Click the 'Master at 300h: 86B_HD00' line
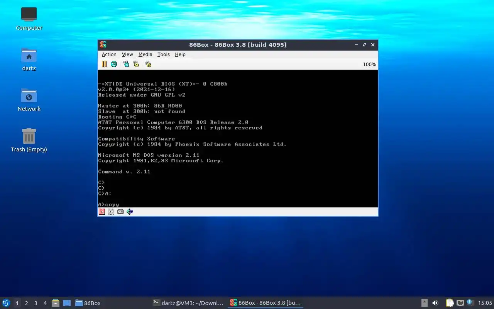 (140, 106)
